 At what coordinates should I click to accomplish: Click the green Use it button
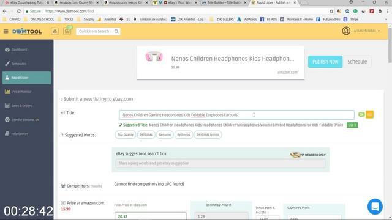click(x=352, y=125)
